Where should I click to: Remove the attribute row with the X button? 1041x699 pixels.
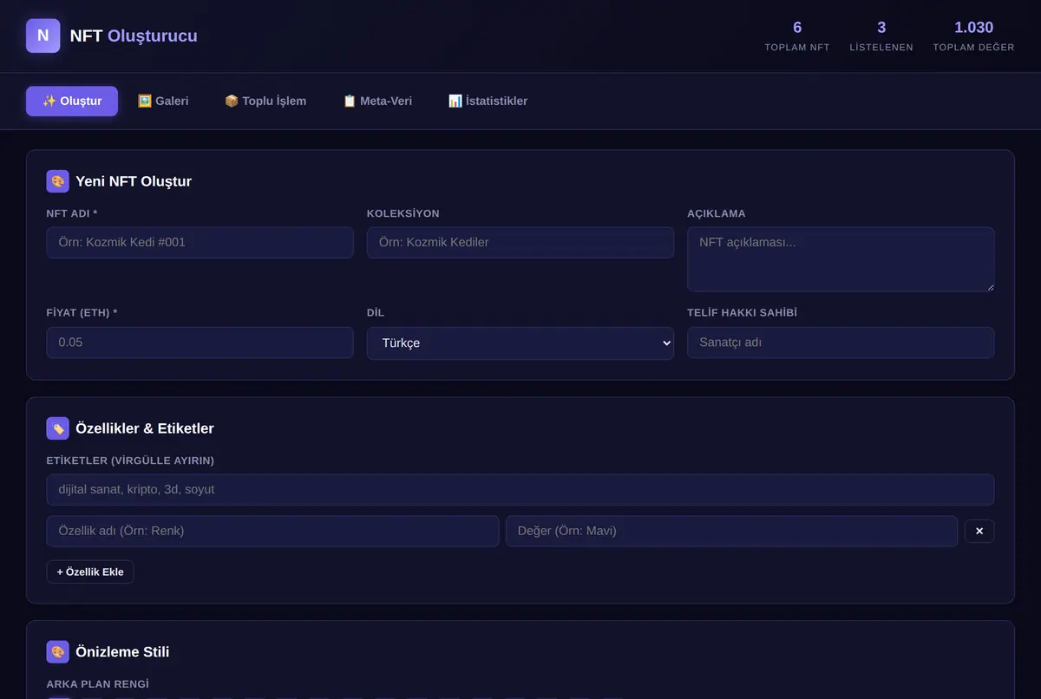coord(979,531)
